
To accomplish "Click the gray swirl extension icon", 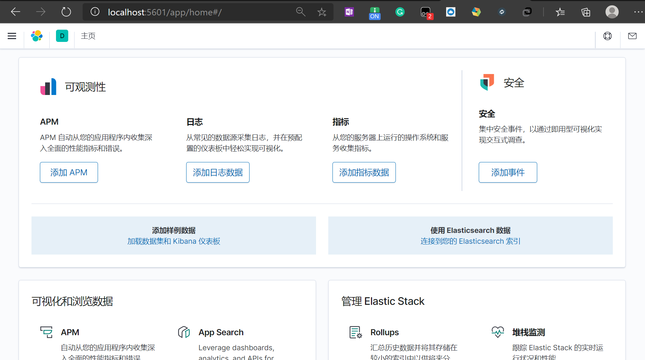I will (527, 12).
